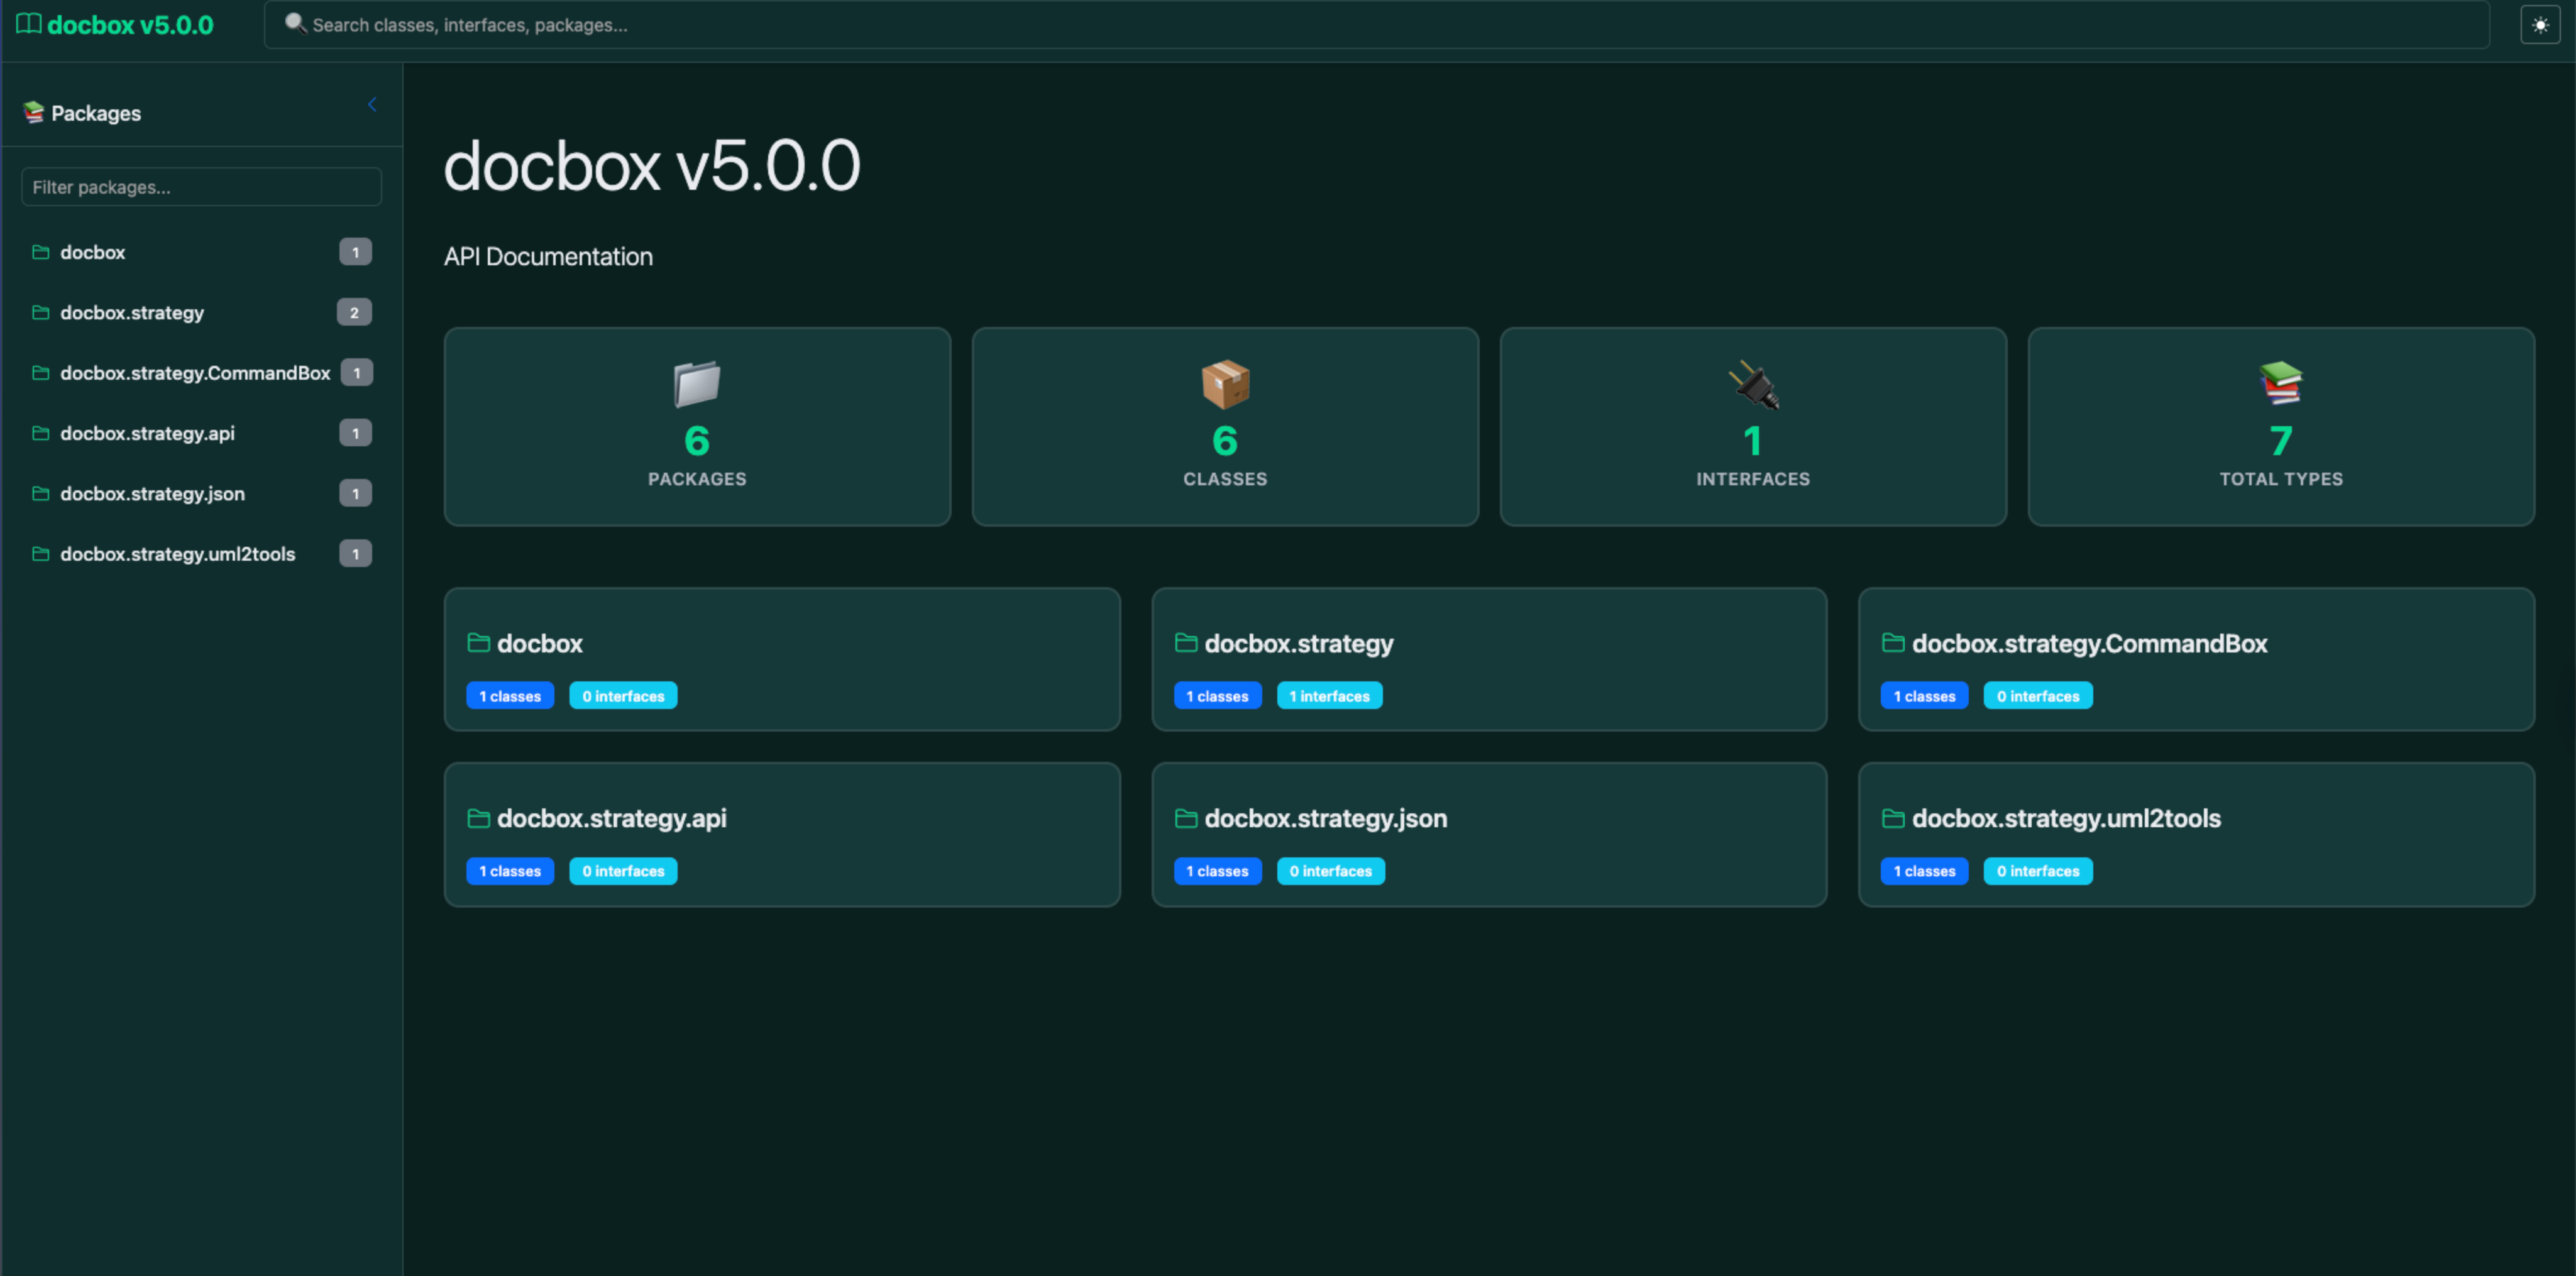
Task: Click the docbox book logo icon
Action: 28,24
